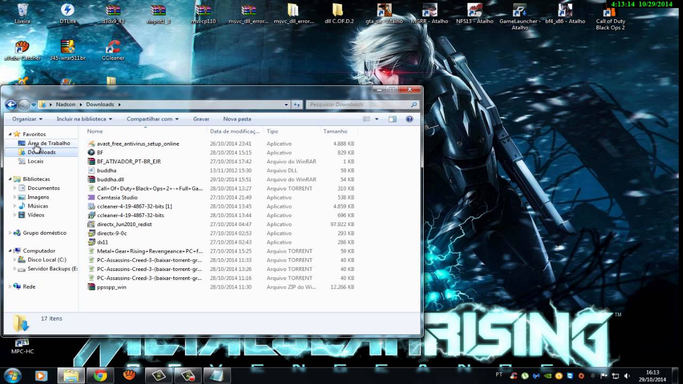Expand the Rede tree node
The height and width of the screenshot is (384, 683).
[x=10, y=286]
